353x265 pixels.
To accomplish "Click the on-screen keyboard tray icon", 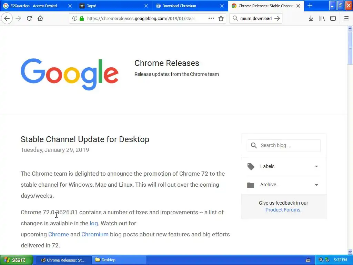I will [308, 260].
